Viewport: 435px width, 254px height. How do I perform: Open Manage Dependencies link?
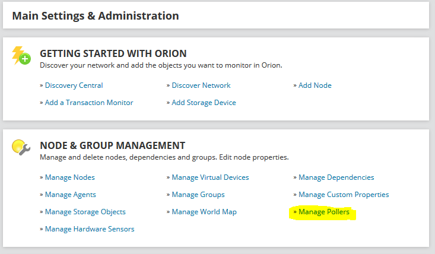pyautogui.click(x=336, y=177)
